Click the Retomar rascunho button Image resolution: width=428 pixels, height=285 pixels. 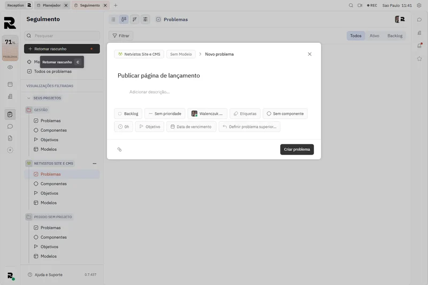click(62, 49)
